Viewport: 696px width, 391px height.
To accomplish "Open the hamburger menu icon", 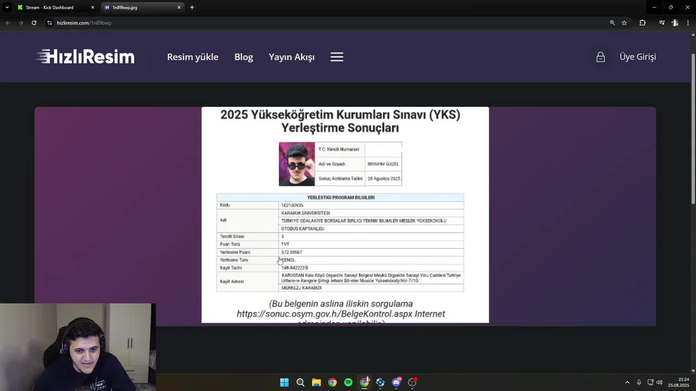I will [337, 57].
